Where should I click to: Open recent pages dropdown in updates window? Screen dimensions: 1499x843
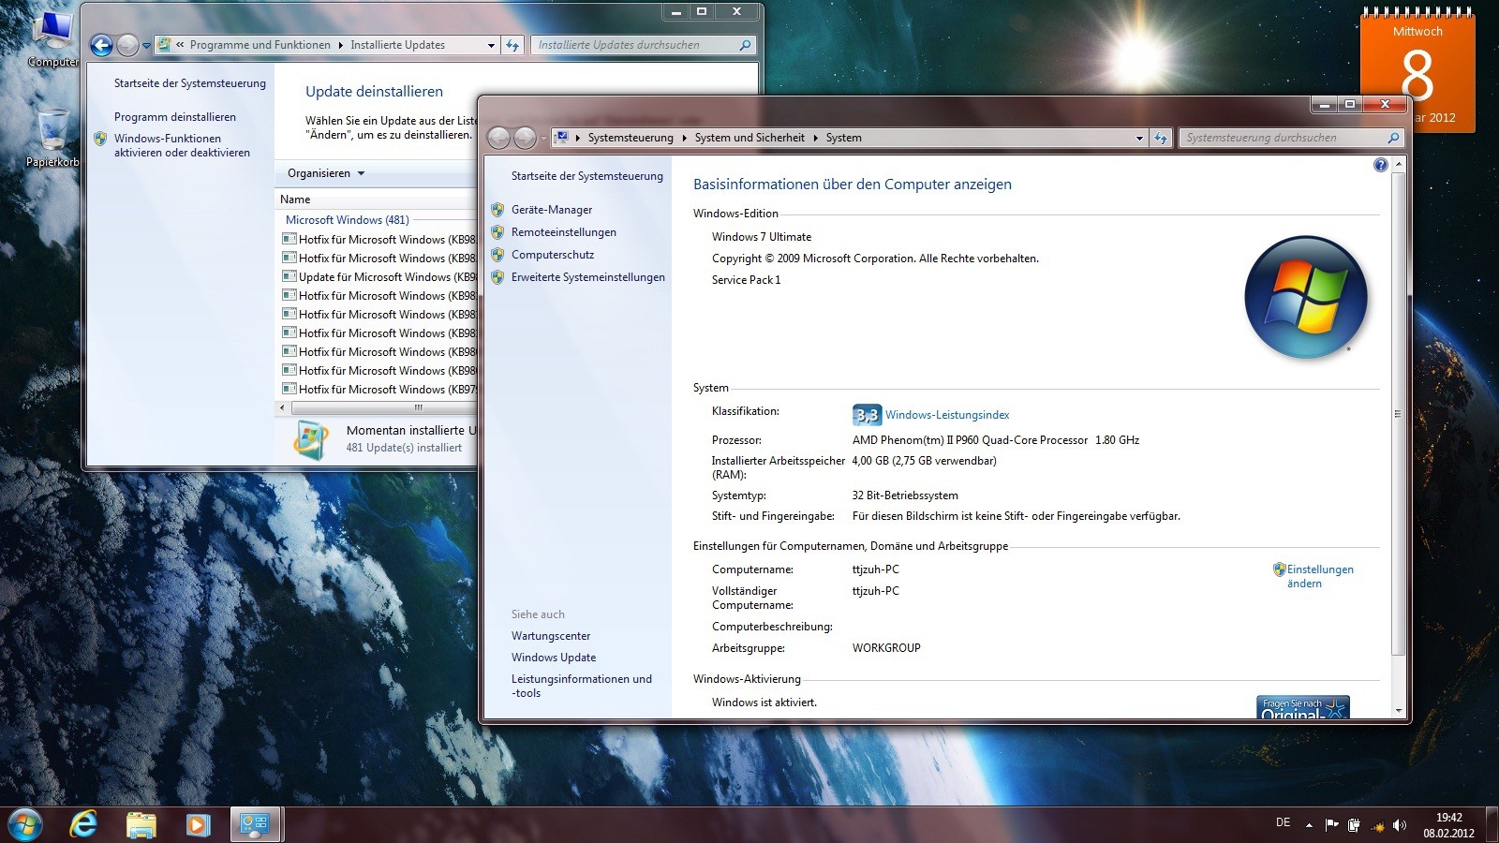[146, 45]
